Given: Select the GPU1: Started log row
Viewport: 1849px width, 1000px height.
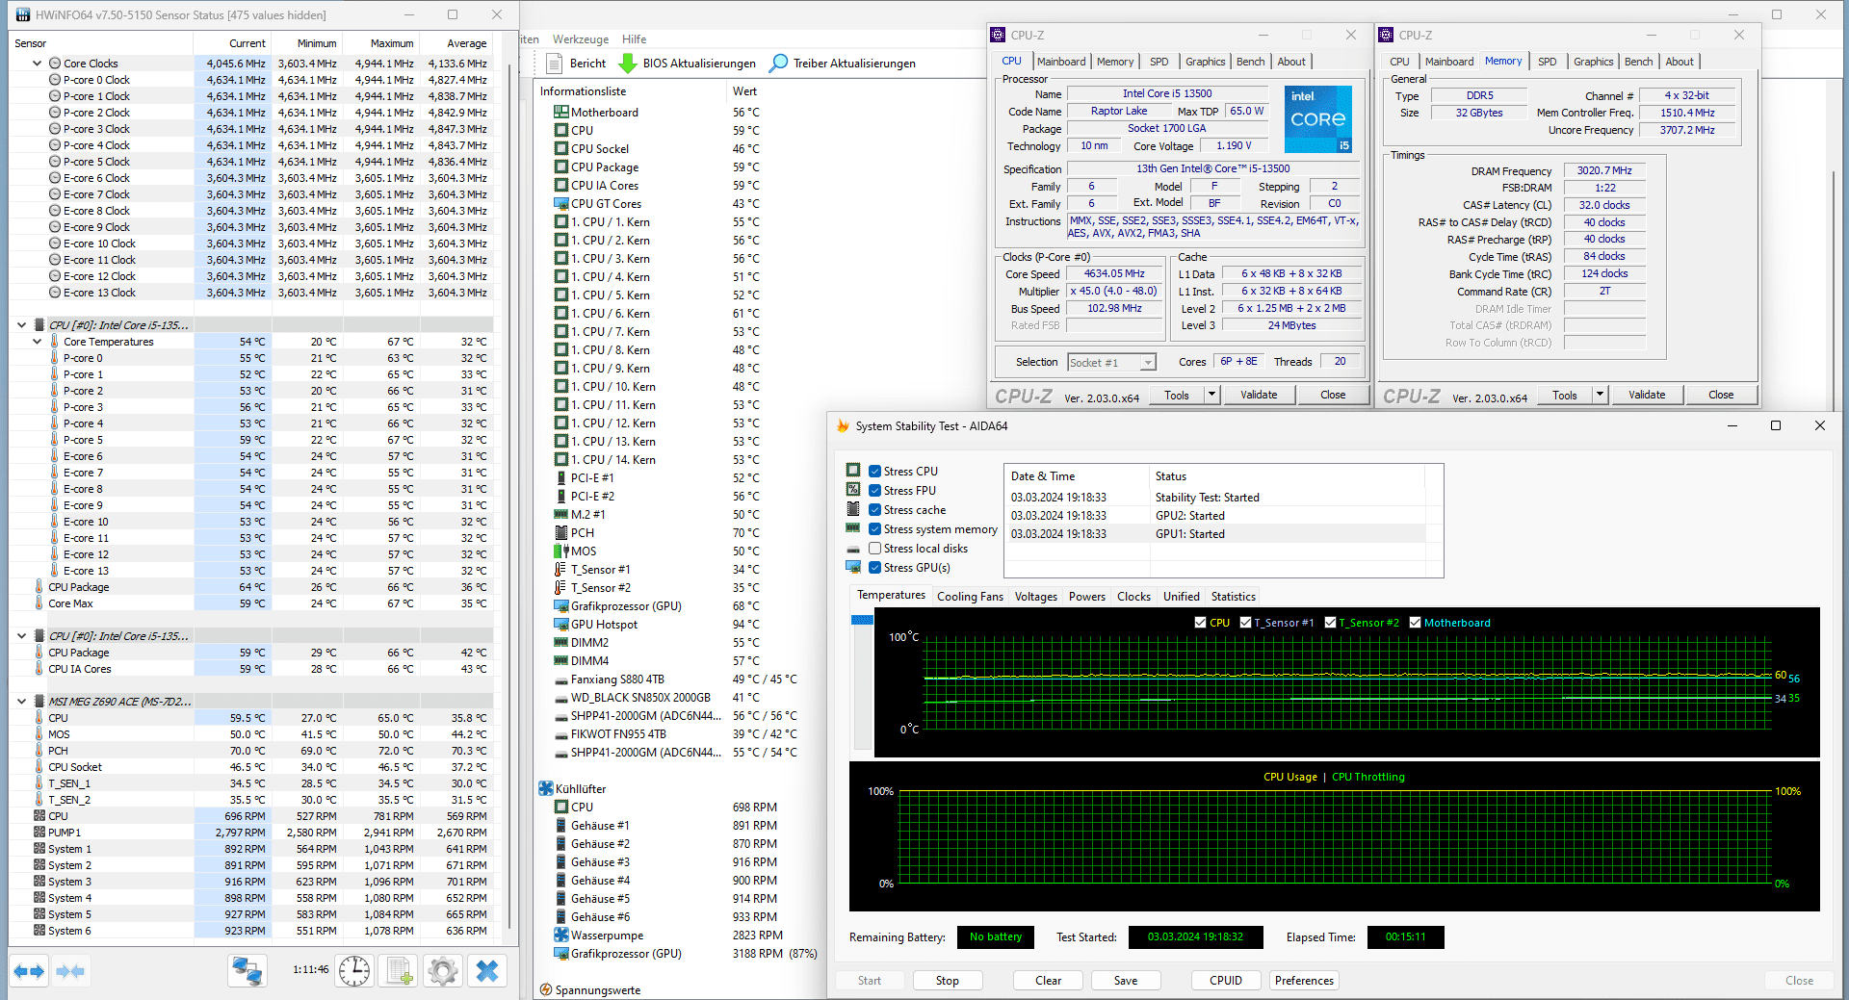Looking at the screenshot, I should pyautogui.click(x=1189, y=534).
